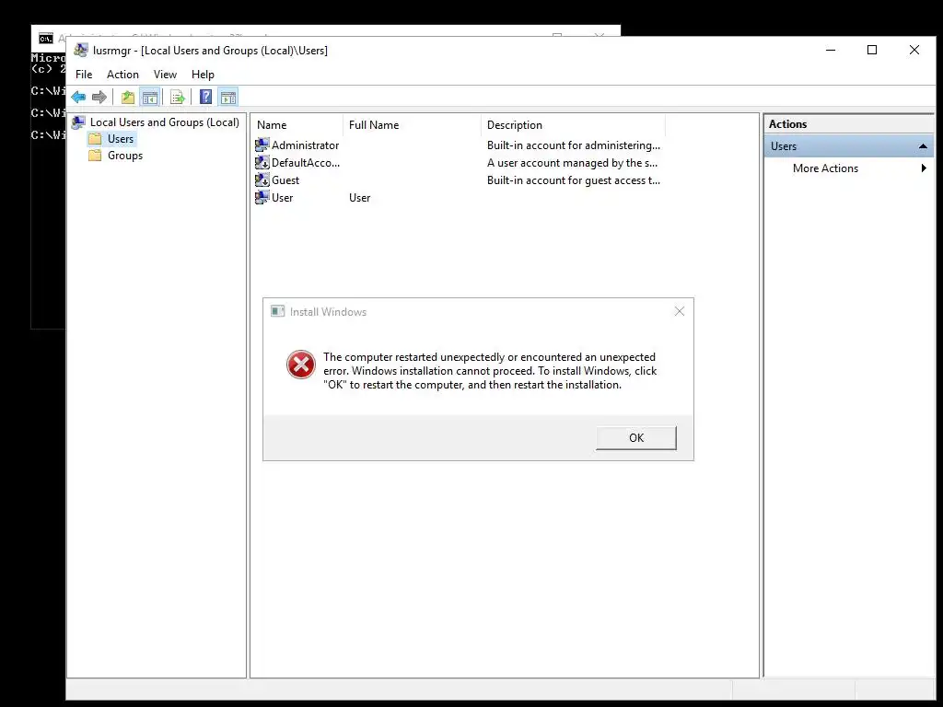Click the Groups folder icon in tree
The width and height of the screenshot is (943, 707).
(x=95, y=156)
